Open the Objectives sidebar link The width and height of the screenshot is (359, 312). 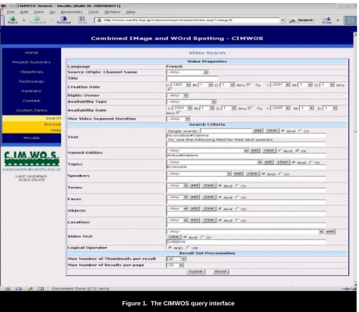click(x=31, y=72)
